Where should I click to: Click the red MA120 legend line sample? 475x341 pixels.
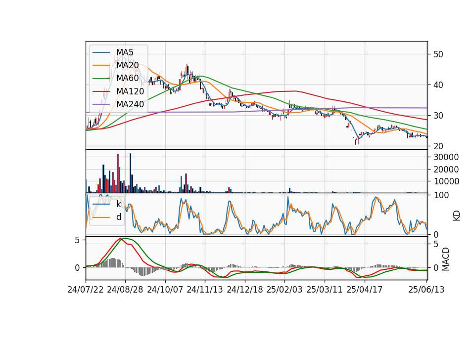[x=101, y=91]
